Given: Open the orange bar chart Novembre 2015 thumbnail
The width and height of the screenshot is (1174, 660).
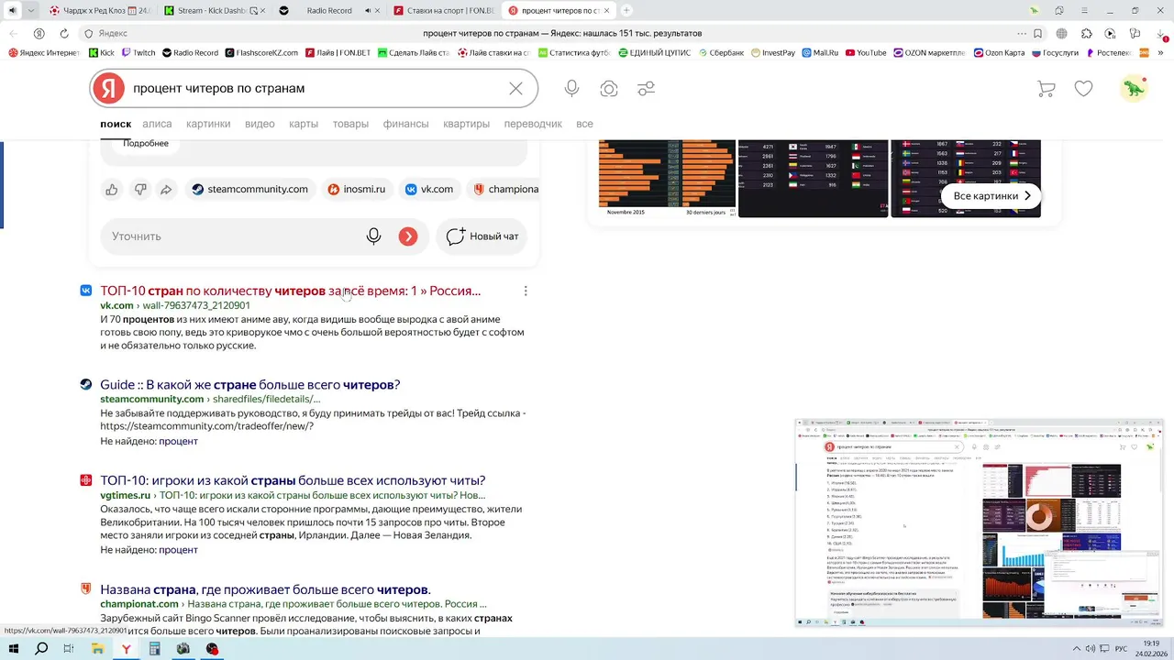Looking at the screenshot, I should [x=667, y=179].
